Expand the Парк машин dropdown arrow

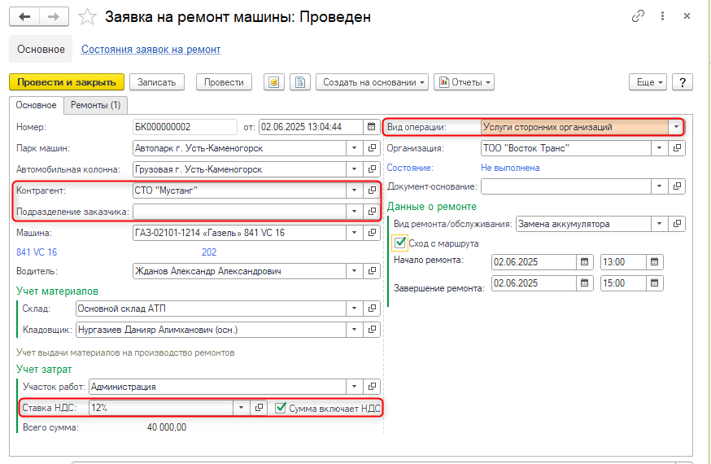click(x=354, y=148)
